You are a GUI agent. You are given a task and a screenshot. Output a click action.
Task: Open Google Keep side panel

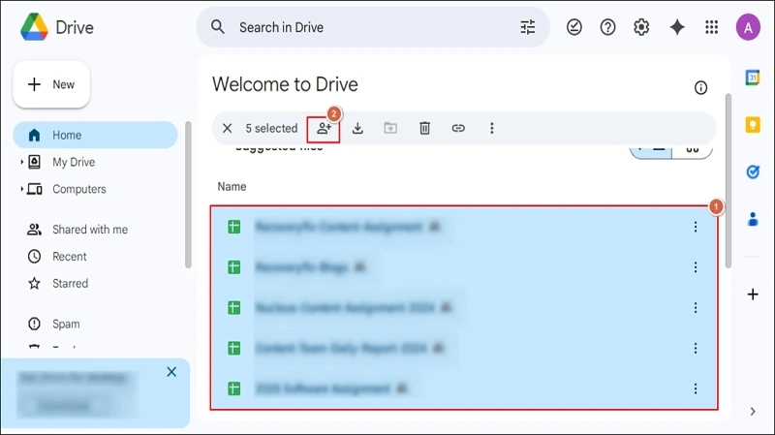click(753, 125)
